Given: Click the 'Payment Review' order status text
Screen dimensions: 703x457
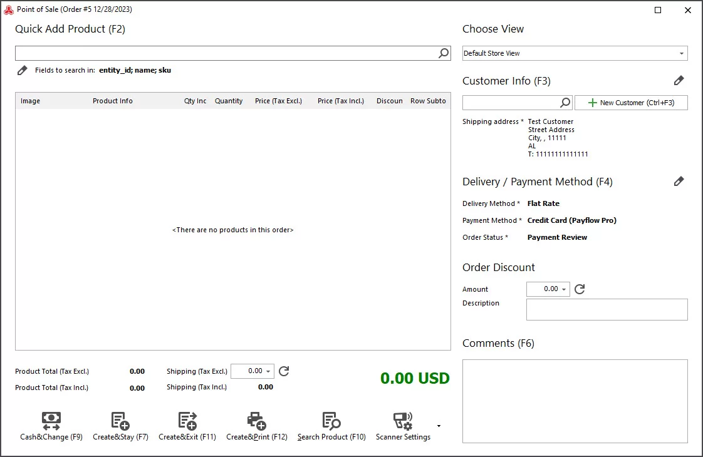Looking at the screenshot, I should 557,237.
